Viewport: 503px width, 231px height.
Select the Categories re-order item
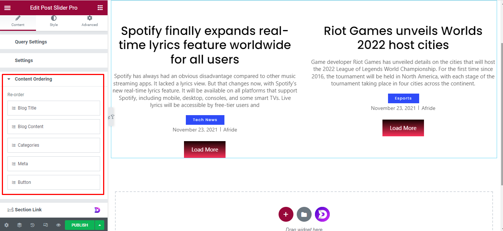click(x=54, y=145)
